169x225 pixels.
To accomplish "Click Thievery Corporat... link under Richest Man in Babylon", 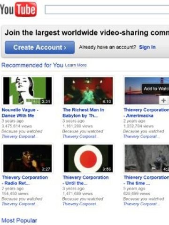I will (80, 136).
